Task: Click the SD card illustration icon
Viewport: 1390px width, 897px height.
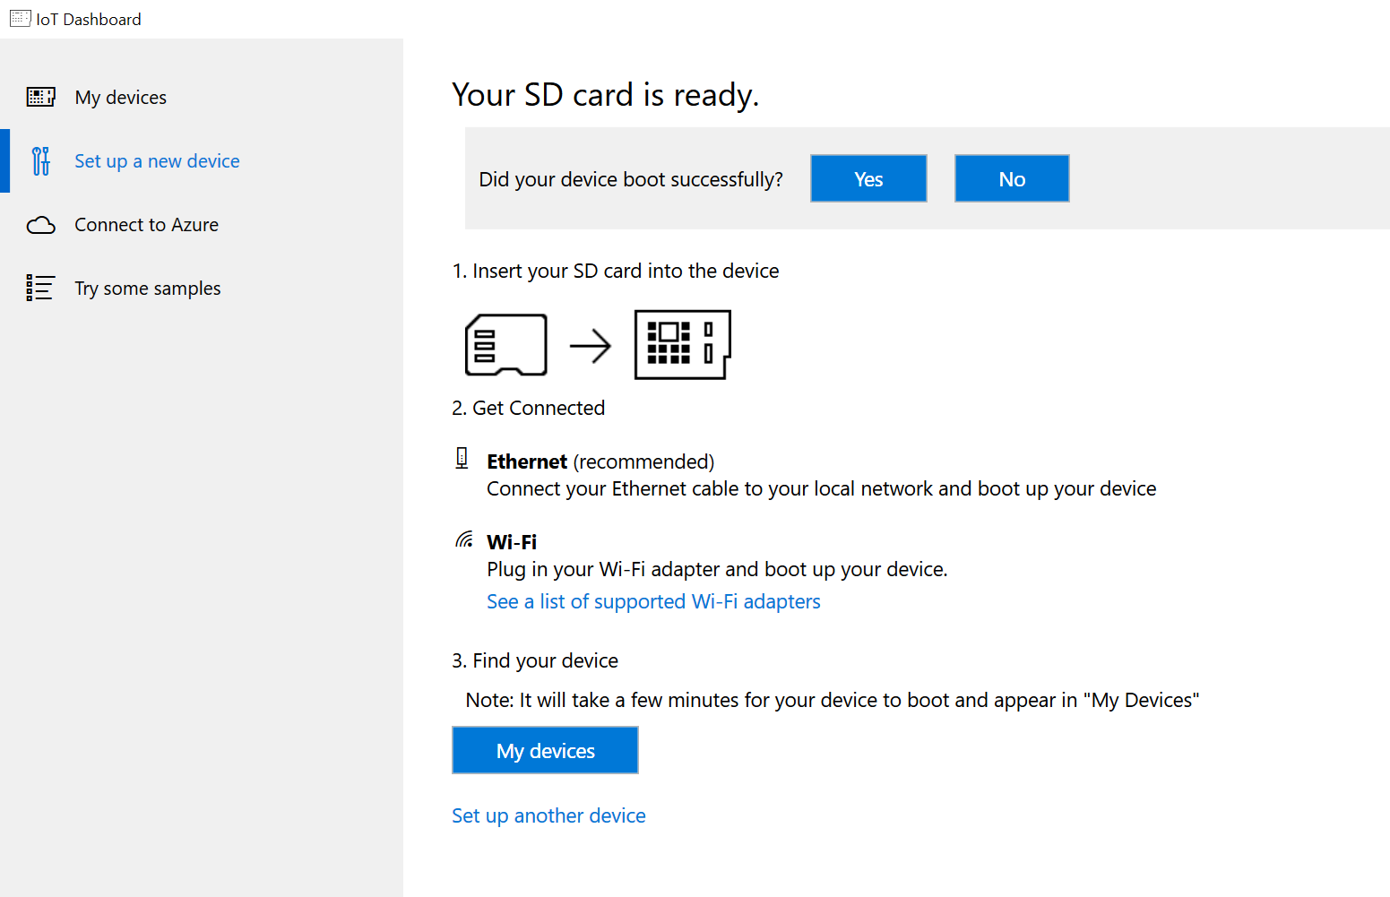Action: [505, 345]
